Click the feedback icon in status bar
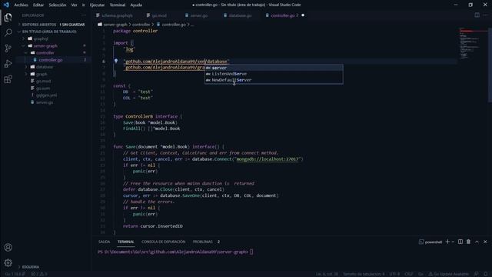The height and width of the screenshot is (277, 492). [477, 274]
